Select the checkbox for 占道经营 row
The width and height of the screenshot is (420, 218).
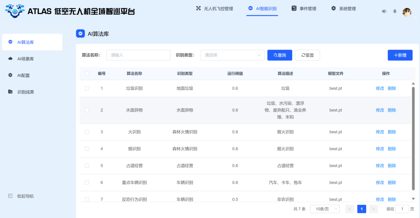tap(87, 166)
